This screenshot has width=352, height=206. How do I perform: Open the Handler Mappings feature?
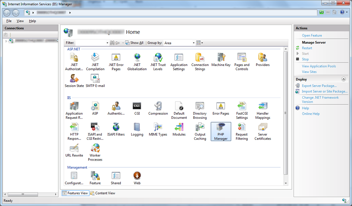[x=263, y=111]
